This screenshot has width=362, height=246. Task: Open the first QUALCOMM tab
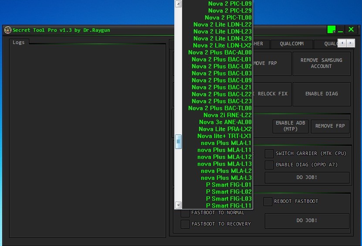[292, 44]
